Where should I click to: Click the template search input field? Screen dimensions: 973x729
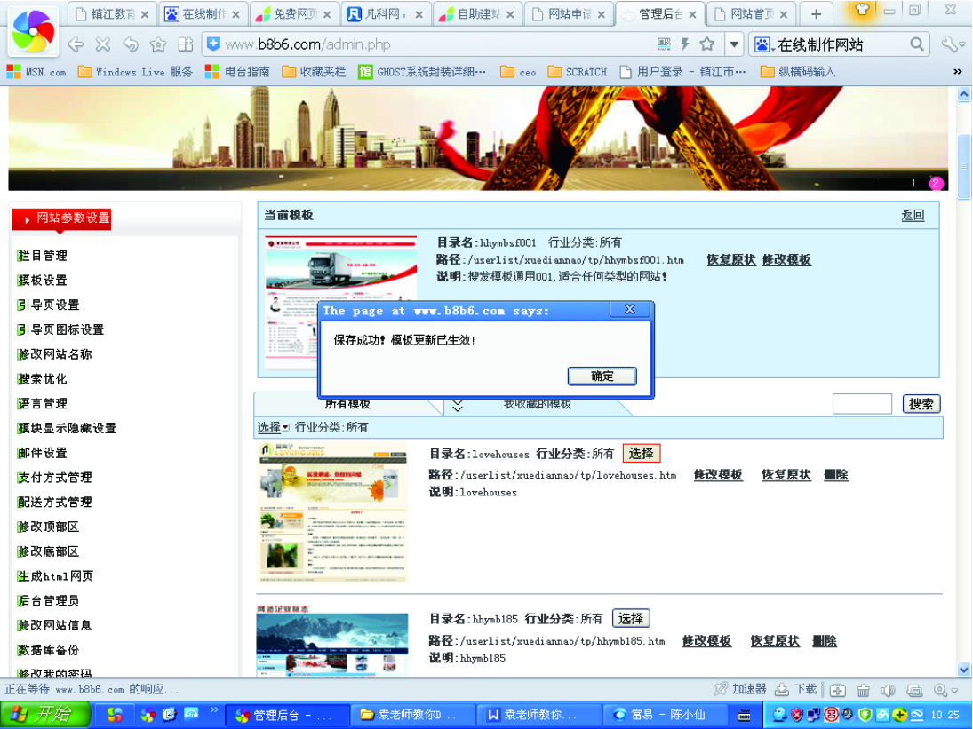862,403
